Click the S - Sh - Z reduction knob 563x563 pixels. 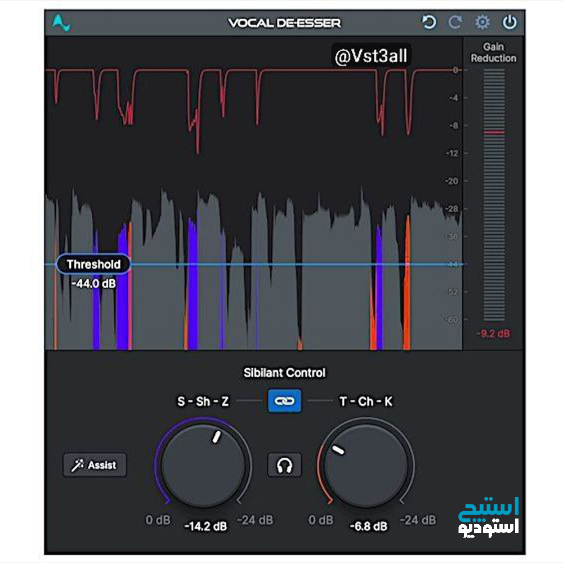[x=203, y=466]
